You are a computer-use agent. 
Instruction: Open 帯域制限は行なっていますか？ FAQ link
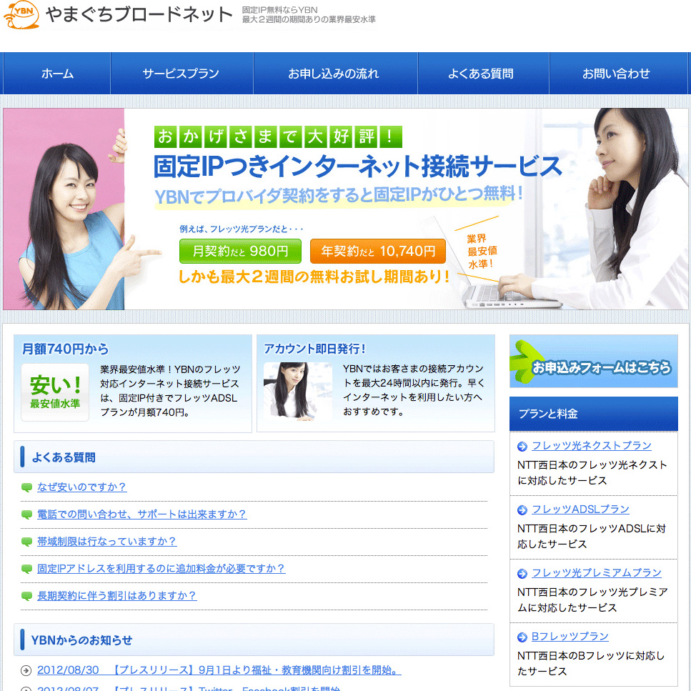107,542
